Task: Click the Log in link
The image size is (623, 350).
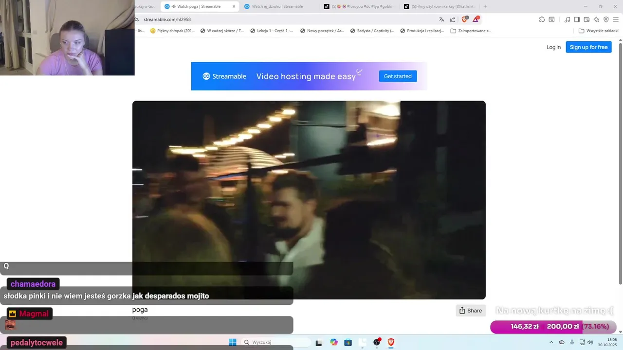Action: 553,47
